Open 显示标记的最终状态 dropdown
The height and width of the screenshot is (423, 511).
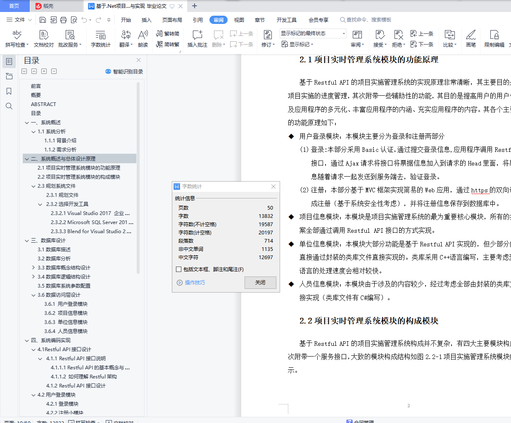click(313, 33)
